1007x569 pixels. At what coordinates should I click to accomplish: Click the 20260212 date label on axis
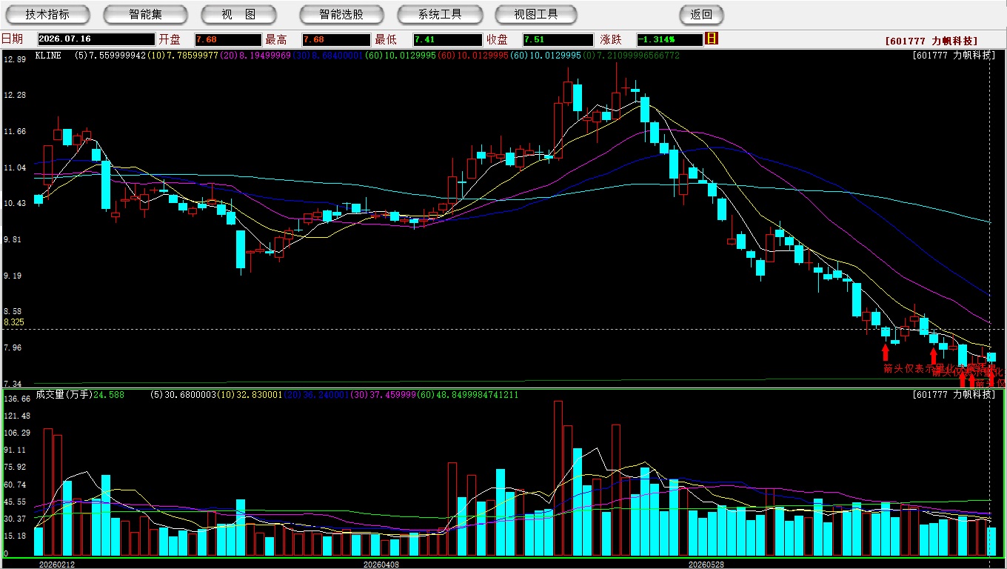tap(57, 564)
